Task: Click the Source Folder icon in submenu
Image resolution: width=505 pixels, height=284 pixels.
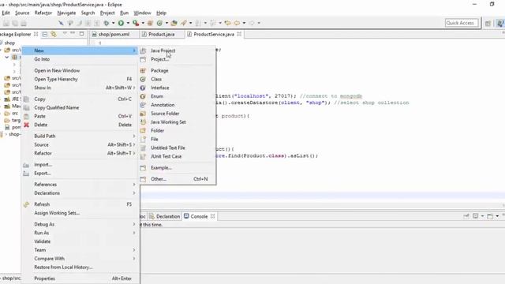Action: 143,114
